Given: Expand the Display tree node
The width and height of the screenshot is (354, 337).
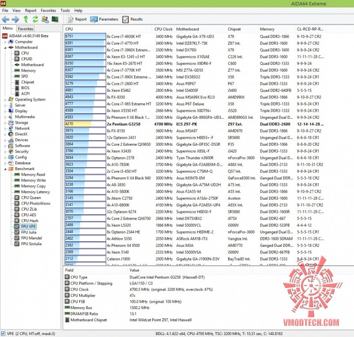Looking at the screenshot, I should (x=5, y=111).
